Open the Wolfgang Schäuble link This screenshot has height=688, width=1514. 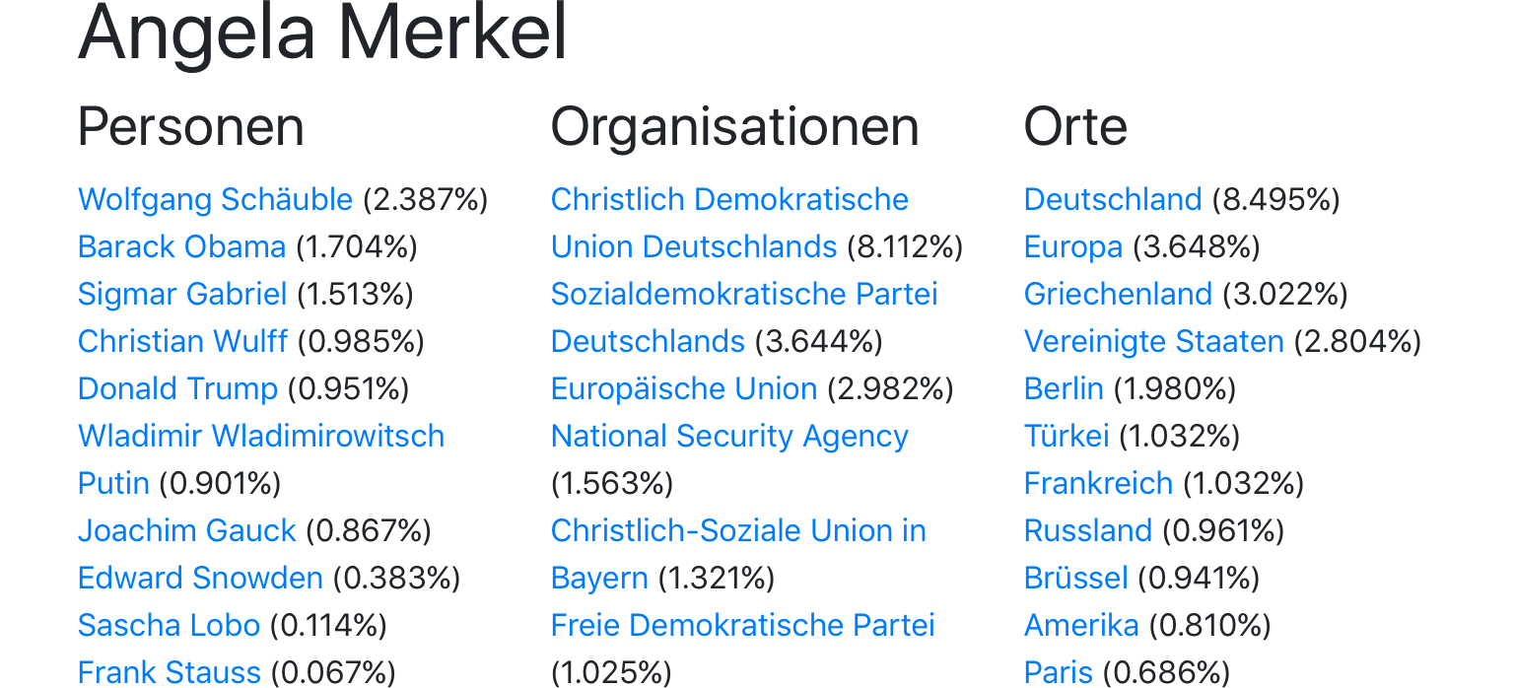click(215, 200)
